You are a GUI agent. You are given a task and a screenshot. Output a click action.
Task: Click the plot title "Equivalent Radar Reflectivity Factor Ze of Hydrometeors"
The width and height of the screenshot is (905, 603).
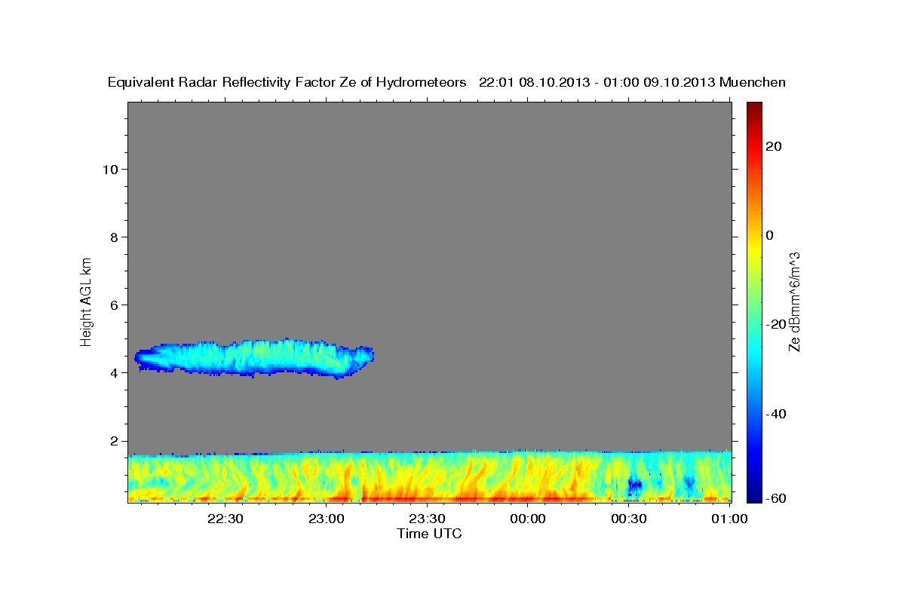[287, 83]
